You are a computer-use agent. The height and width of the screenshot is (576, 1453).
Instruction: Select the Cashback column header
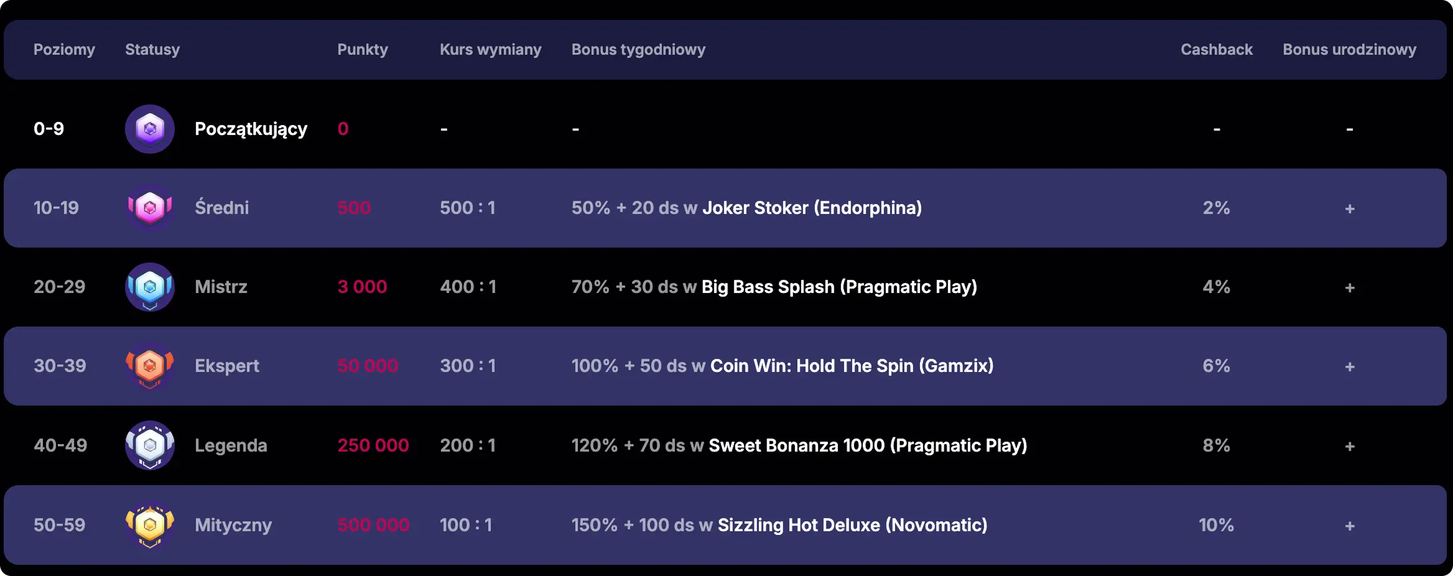pyautogui.click(x=1216, y=50)
